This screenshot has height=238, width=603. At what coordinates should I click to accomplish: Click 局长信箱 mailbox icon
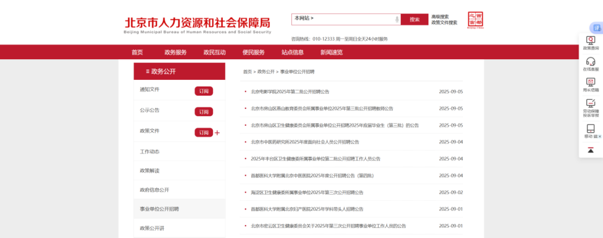coord(591,82)
